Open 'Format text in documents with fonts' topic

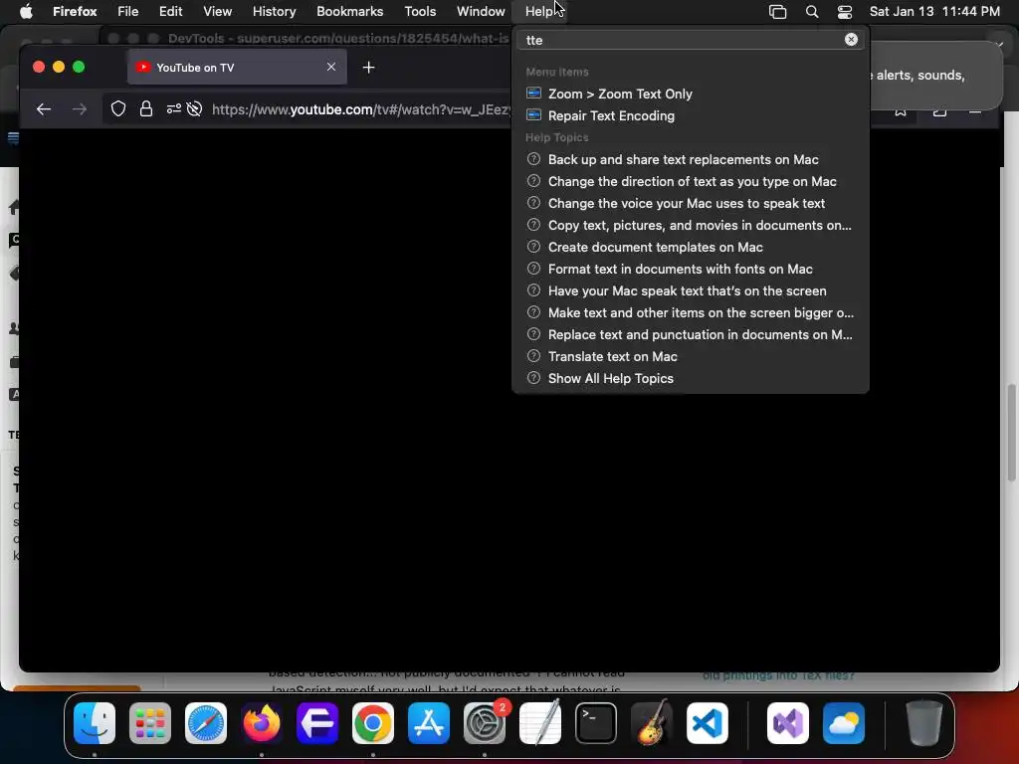click(691, 269)
